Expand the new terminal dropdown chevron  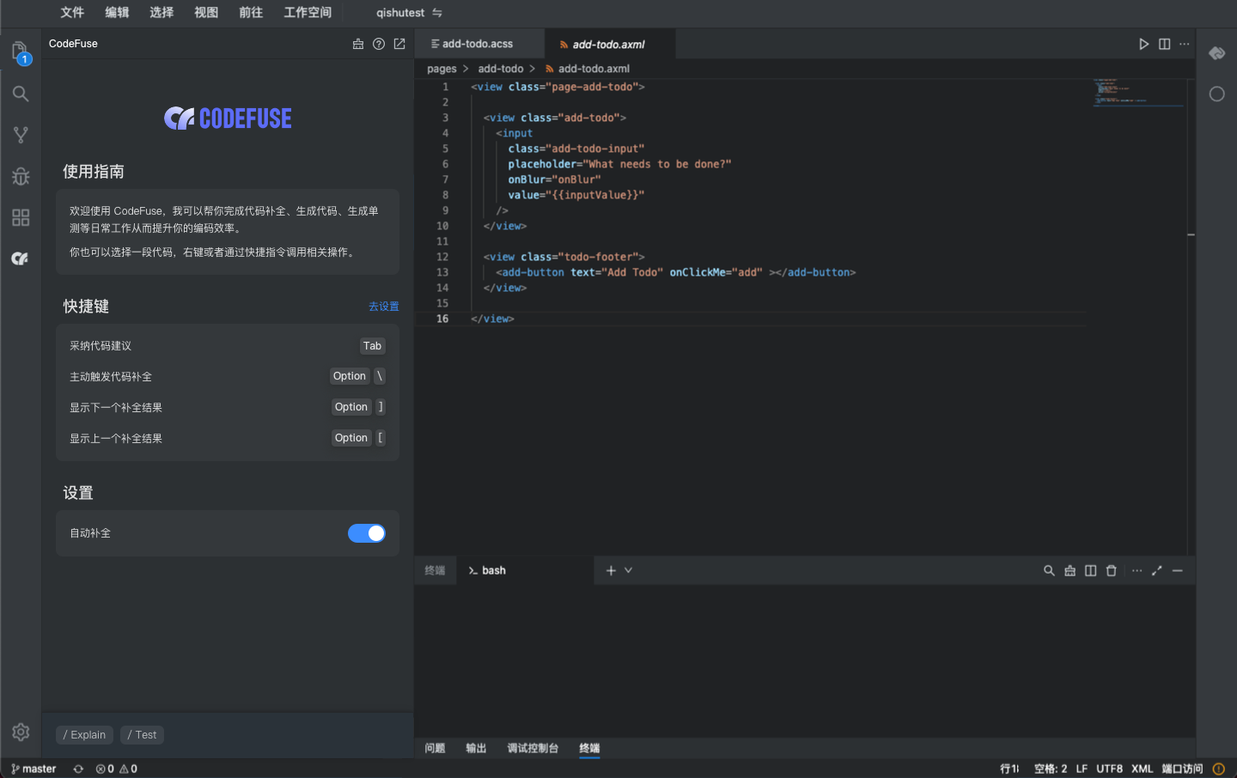(x=629, y=570)
